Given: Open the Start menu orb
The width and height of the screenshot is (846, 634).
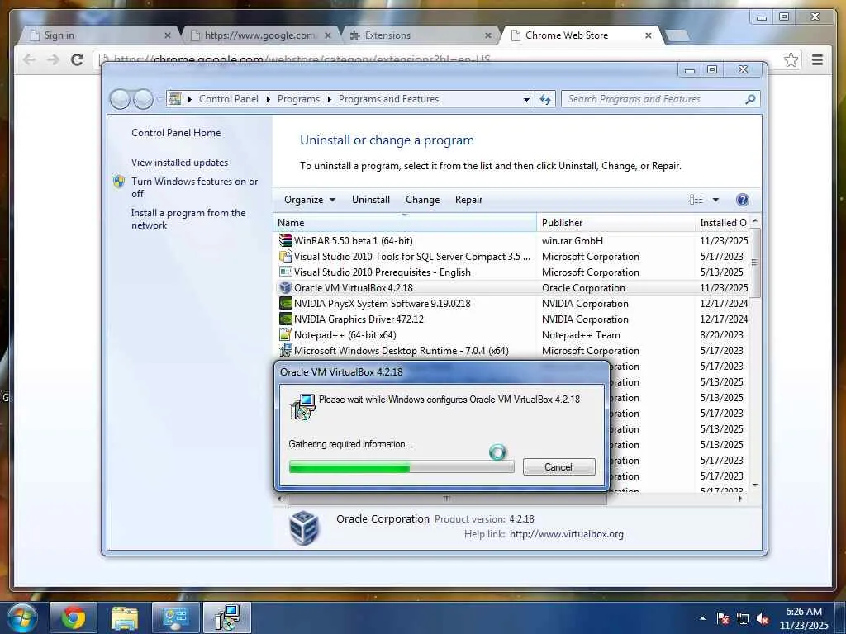Looking at the screenshot, I should click(x=21, y=617).
